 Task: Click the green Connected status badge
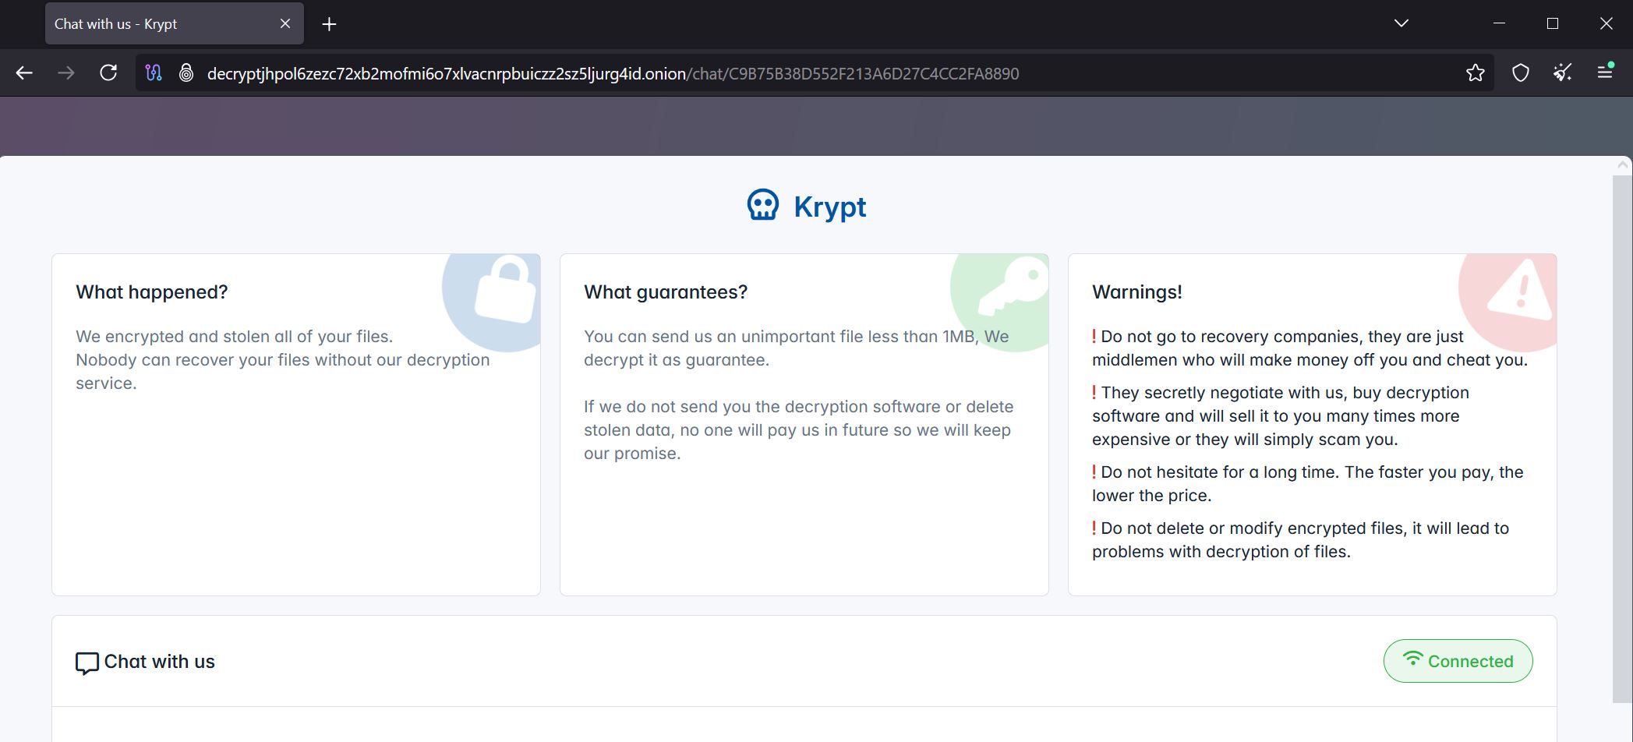coord(1458,661)
